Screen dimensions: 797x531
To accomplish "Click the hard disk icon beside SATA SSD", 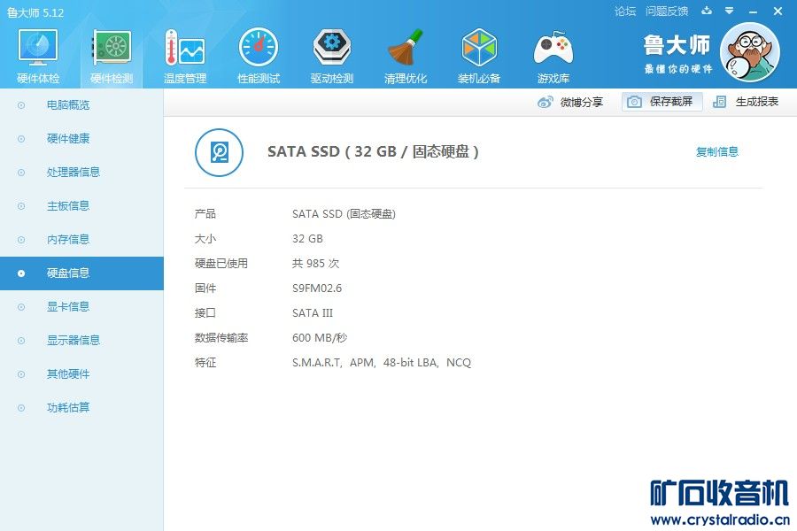I will tap(219, 152).
